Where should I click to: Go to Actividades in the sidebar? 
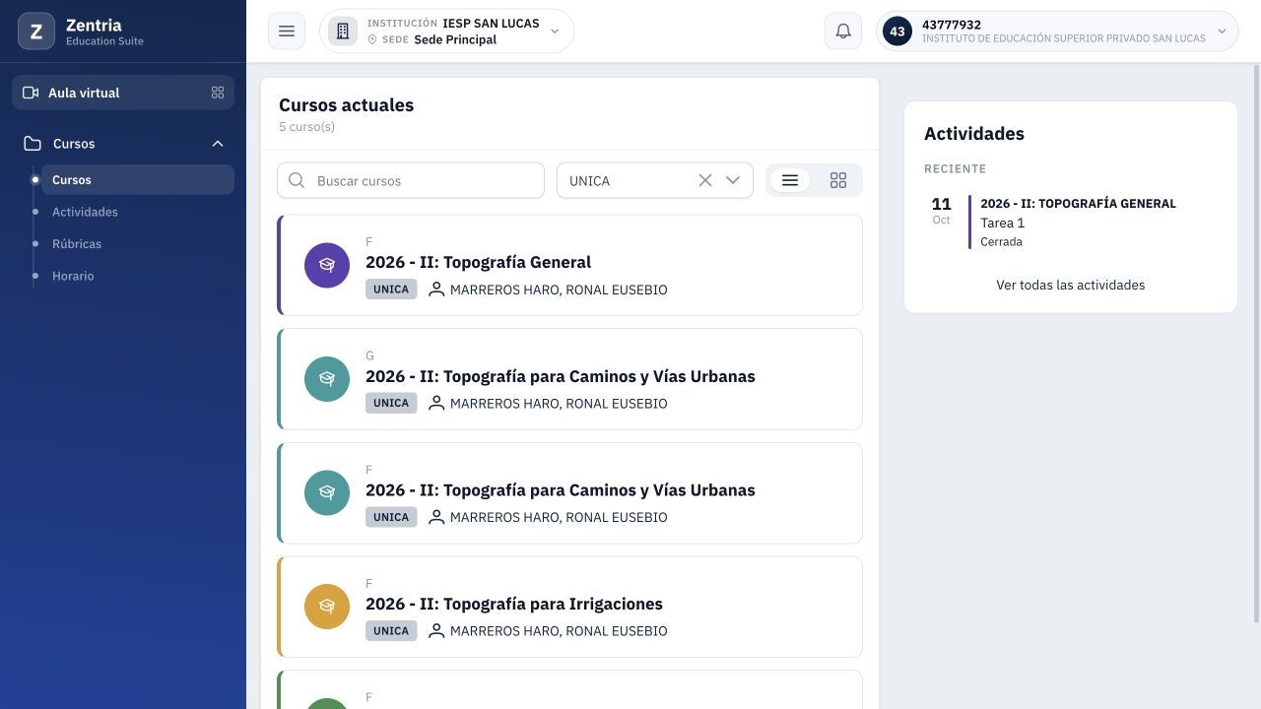tap(85, 212)
